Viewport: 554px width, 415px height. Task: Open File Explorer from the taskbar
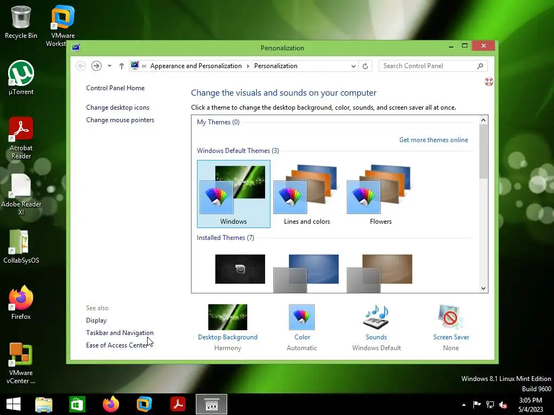(x=44, y=404)
